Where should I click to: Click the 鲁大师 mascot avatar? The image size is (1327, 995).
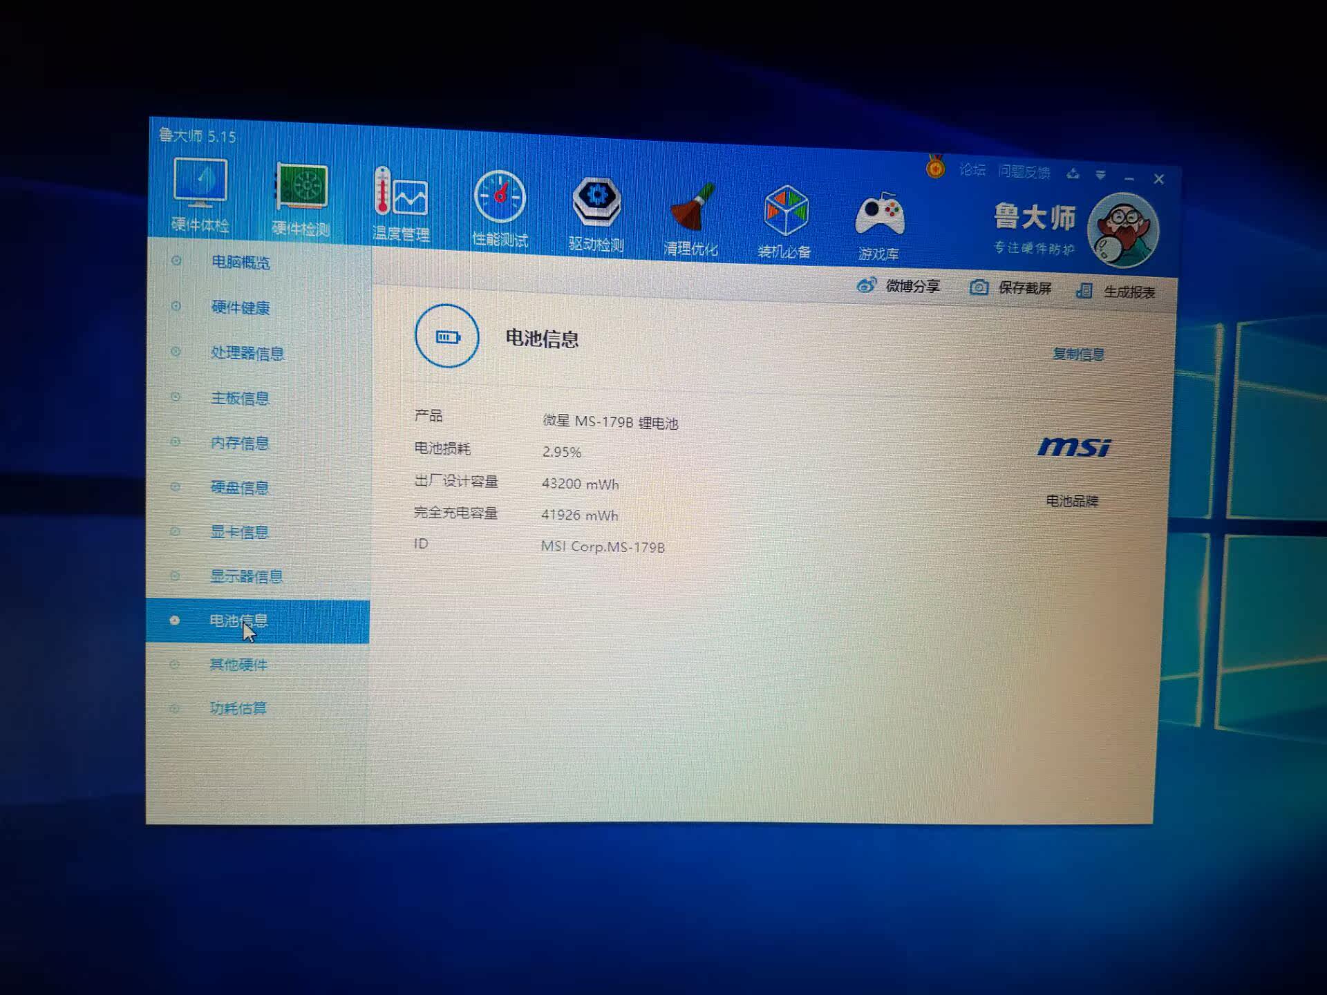(1122, 231)
